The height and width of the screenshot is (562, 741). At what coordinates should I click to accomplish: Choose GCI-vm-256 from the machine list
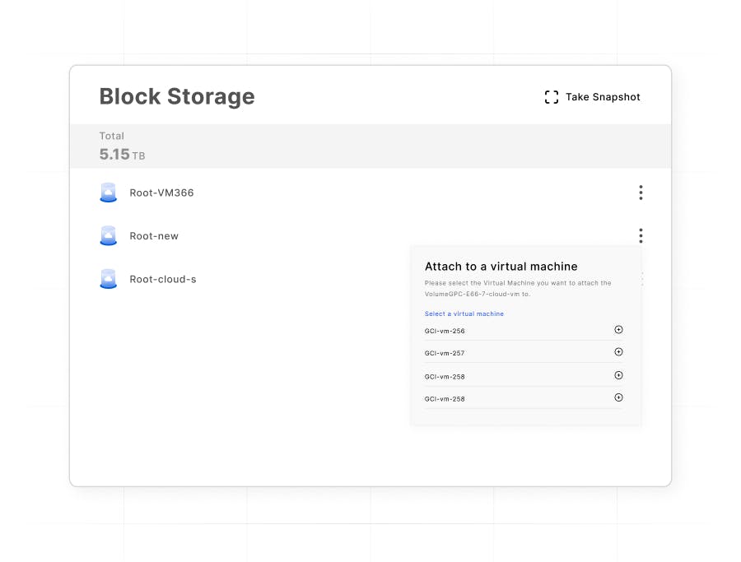point(445,331)
